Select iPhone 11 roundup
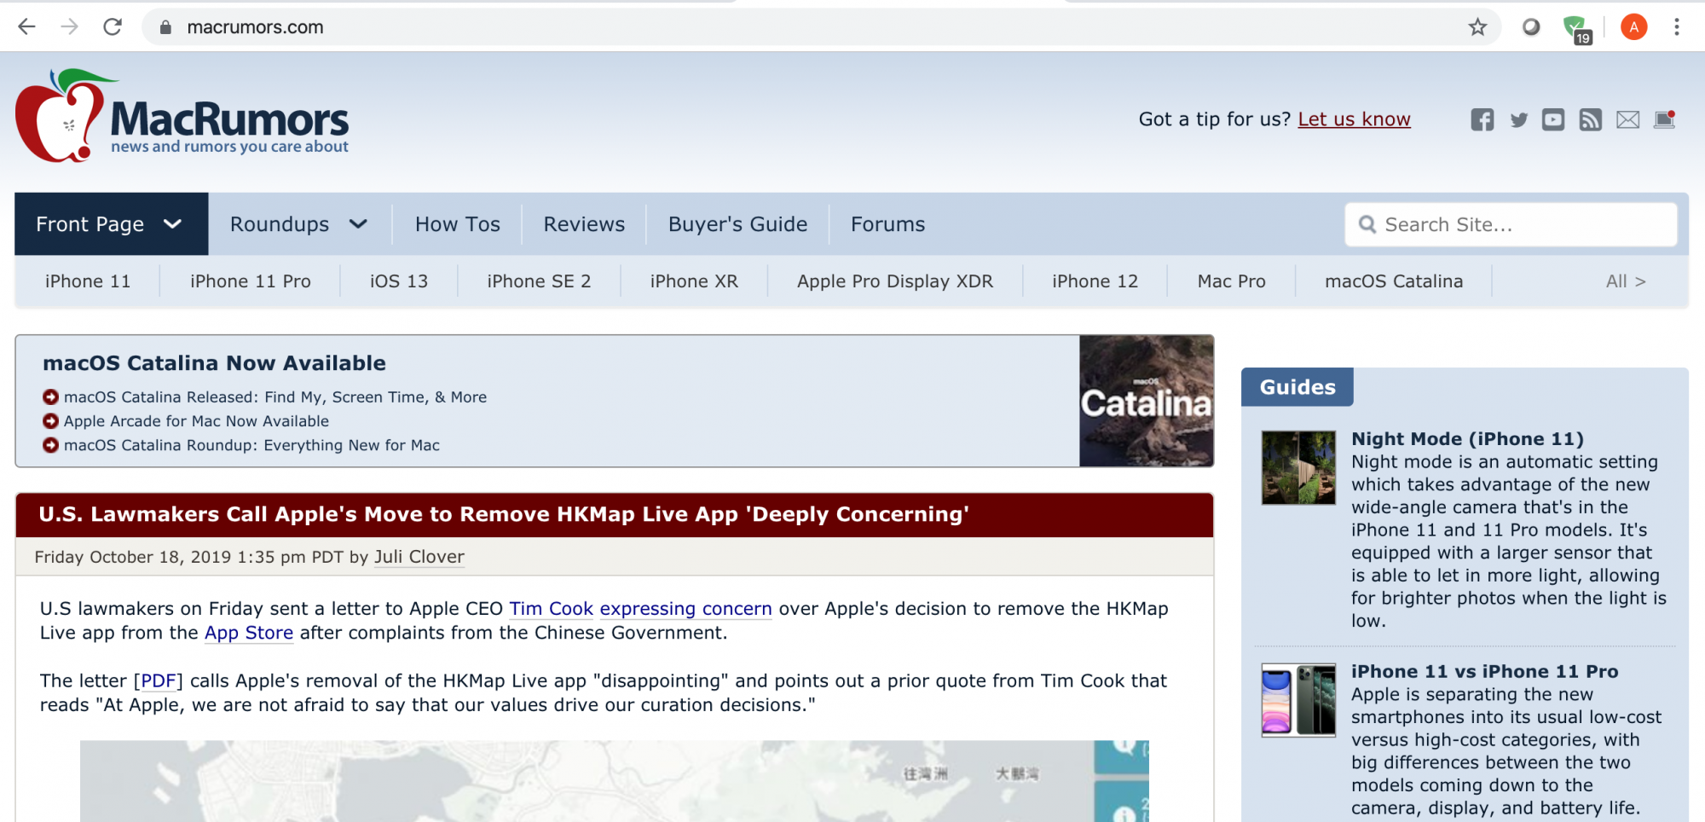The height and width of the screenshot is (822, 1705). point(88,281)
